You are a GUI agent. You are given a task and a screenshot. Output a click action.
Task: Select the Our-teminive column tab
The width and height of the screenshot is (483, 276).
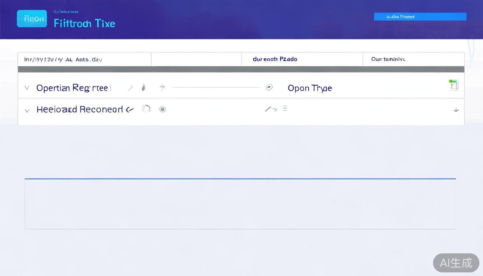[x=388, y=59]
